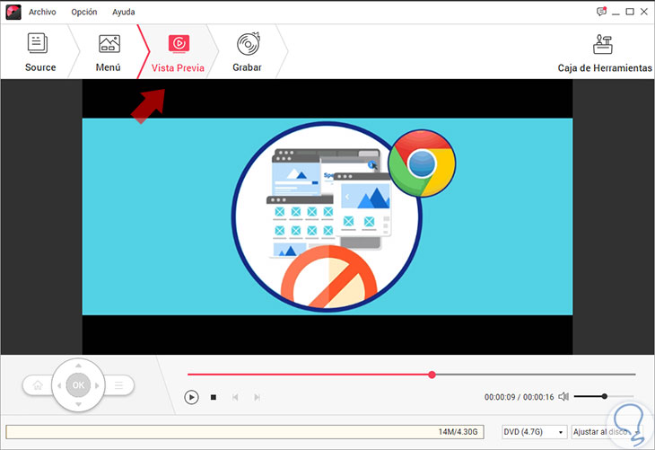Screen dimensions: 655x450
Task: Open the Ayuda menu
Action: (x=123, y=13)
